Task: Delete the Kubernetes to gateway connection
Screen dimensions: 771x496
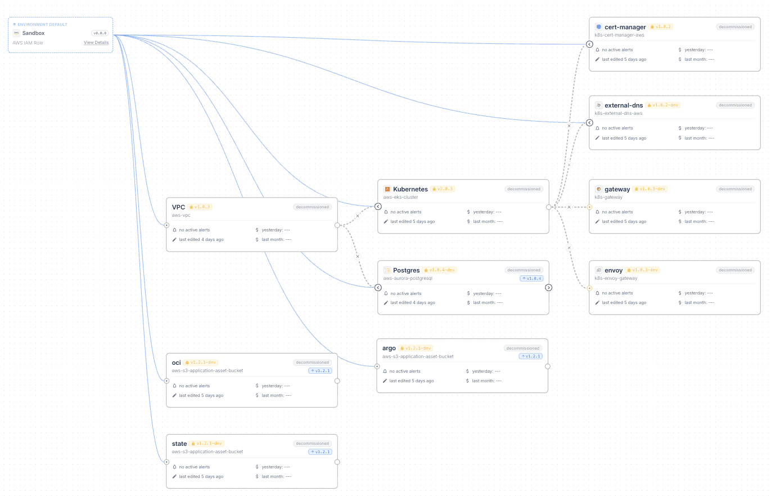Action: 569,207
